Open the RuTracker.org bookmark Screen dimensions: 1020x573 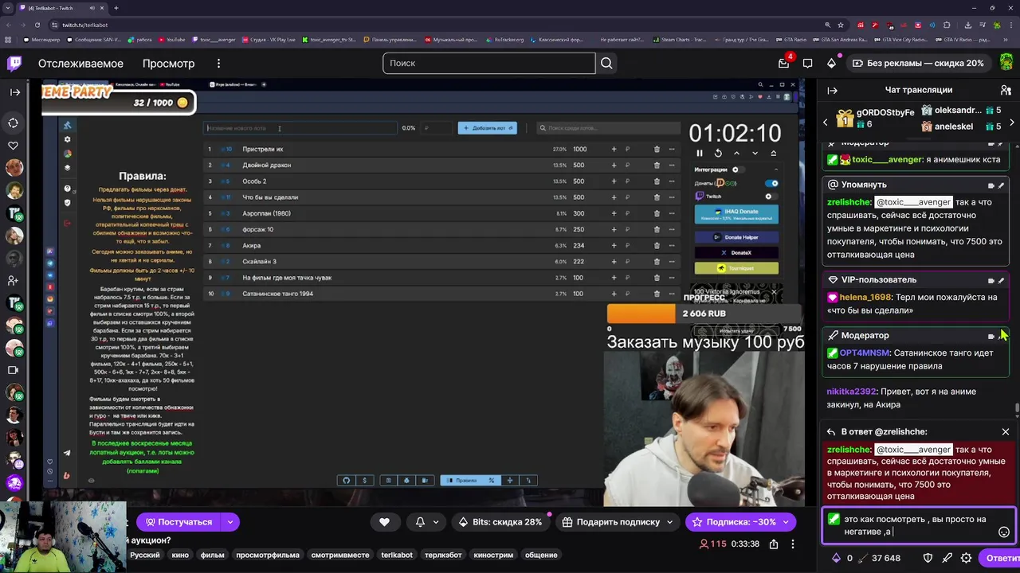point(504,39)
